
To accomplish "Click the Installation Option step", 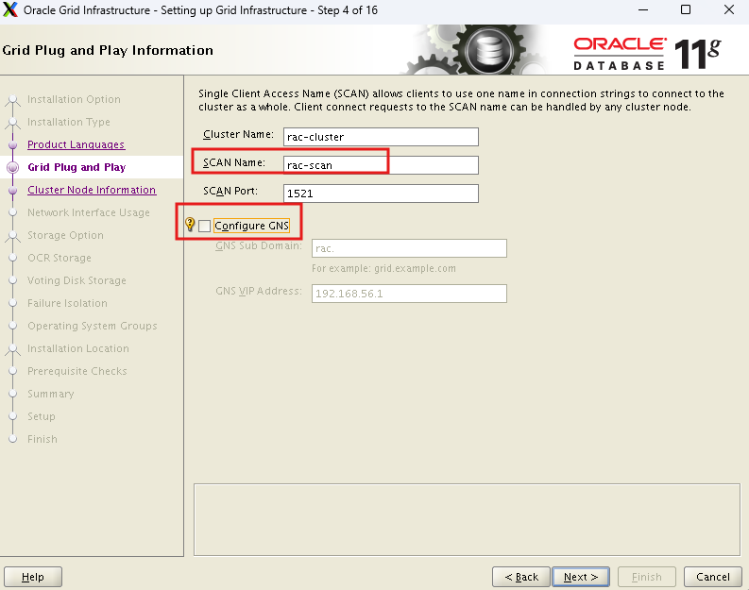I will point(74,99).
